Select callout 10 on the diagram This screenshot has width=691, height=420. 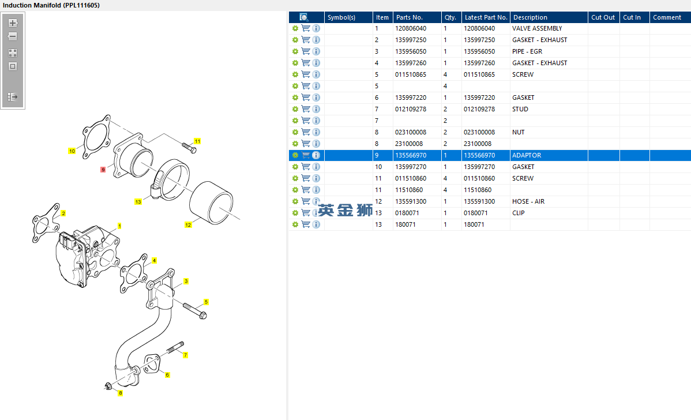[72, 151]
